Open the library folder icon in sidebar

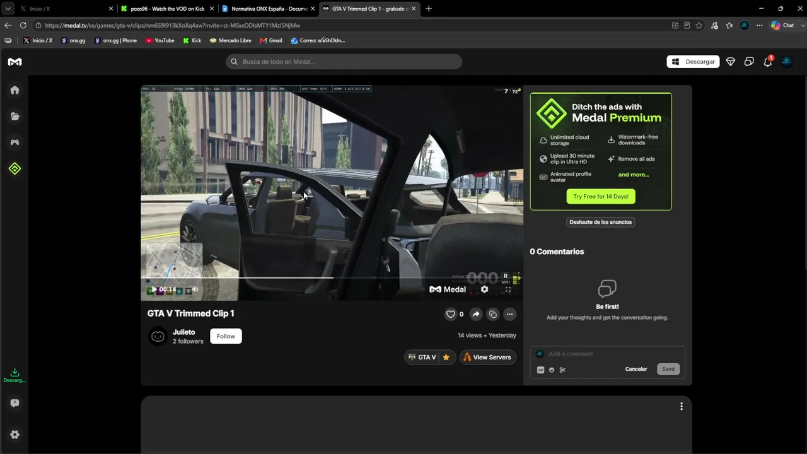(x=15, y=116)
